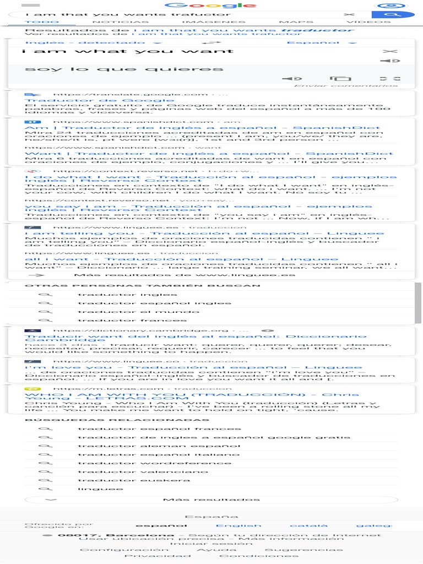The width and height of the screenshot is (423, 564).
Task: Click the magnifier next to 'traductor ingles'
Action: (45, 295)
